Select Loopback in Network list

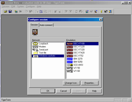pyautogui.click(x=48, y=44)
